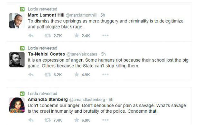Visit Amandla Stenberg's profile via her name
201x127 pixels.
pos(48,99)
